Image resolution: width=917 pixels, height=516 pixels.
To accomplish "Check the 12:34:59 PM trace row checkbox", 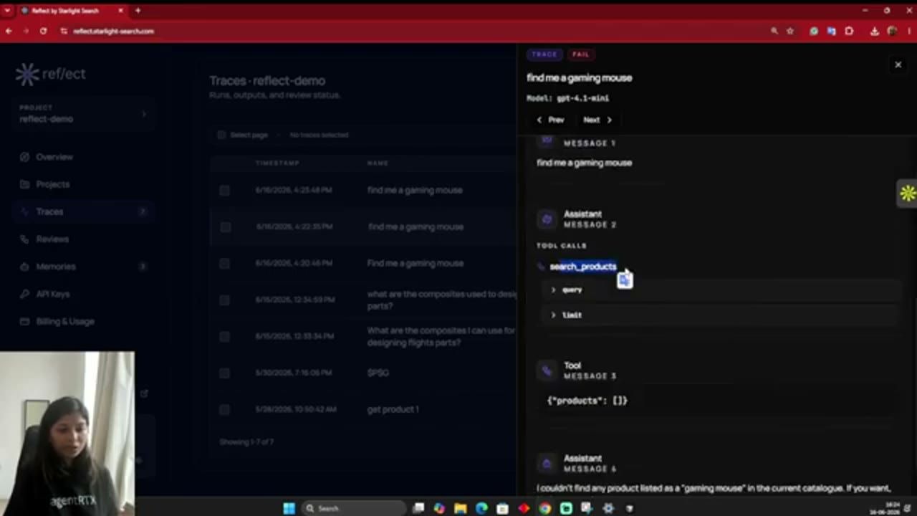I will tap(225, 300).
